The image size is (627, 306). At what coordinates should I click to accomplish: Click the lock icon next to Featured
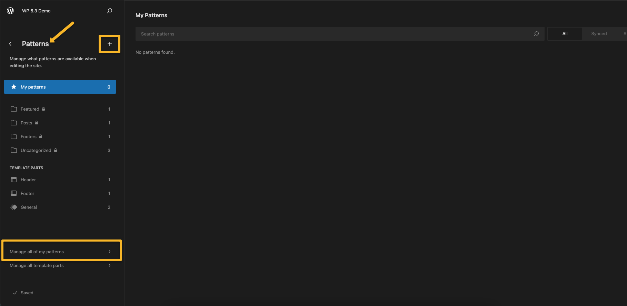(43, 109)
